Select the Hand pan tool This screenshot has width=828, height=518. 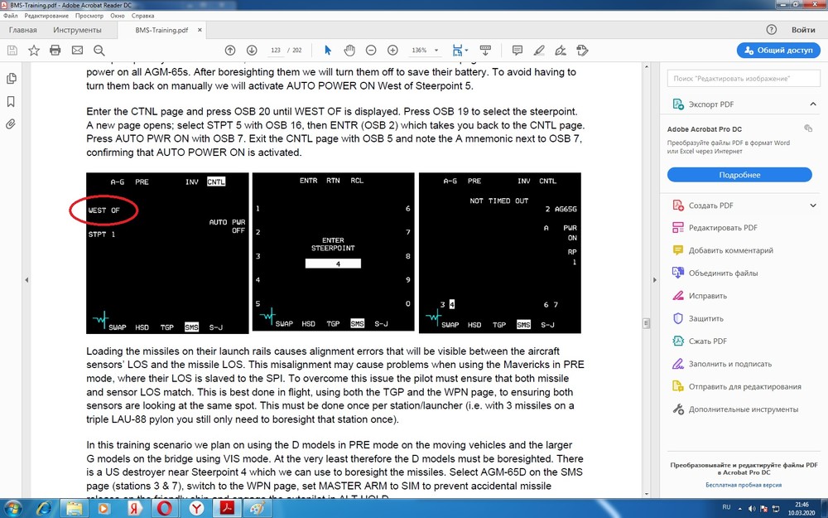tap(349, 51)
